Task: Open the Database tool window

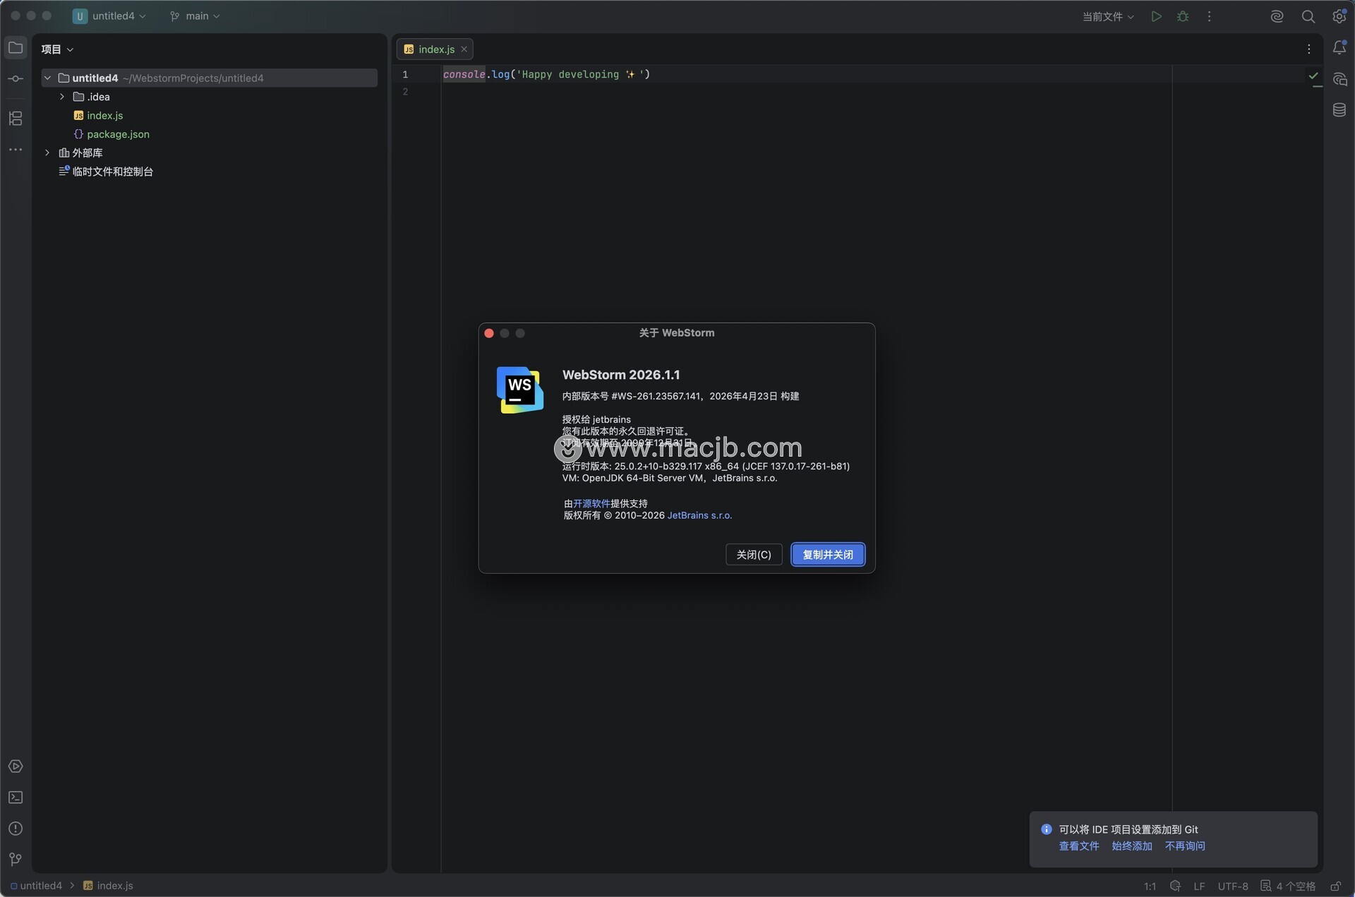Action: 1339,110
